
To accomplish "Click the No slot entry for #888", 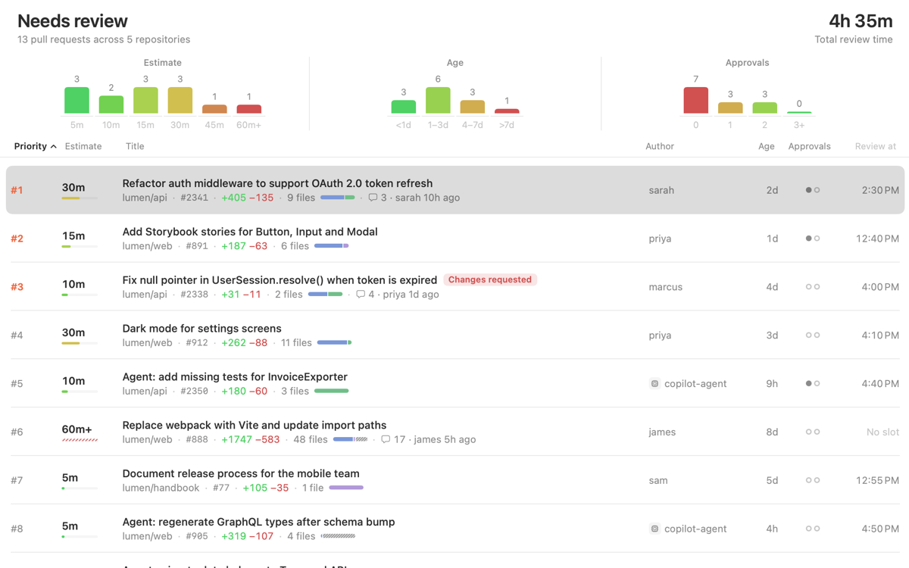I will (x=883, y=432).
